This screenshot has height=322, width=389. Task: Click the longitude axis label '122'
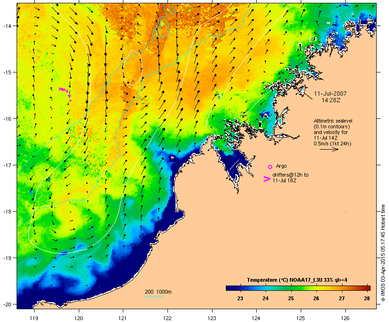click(x=167, y=318)
